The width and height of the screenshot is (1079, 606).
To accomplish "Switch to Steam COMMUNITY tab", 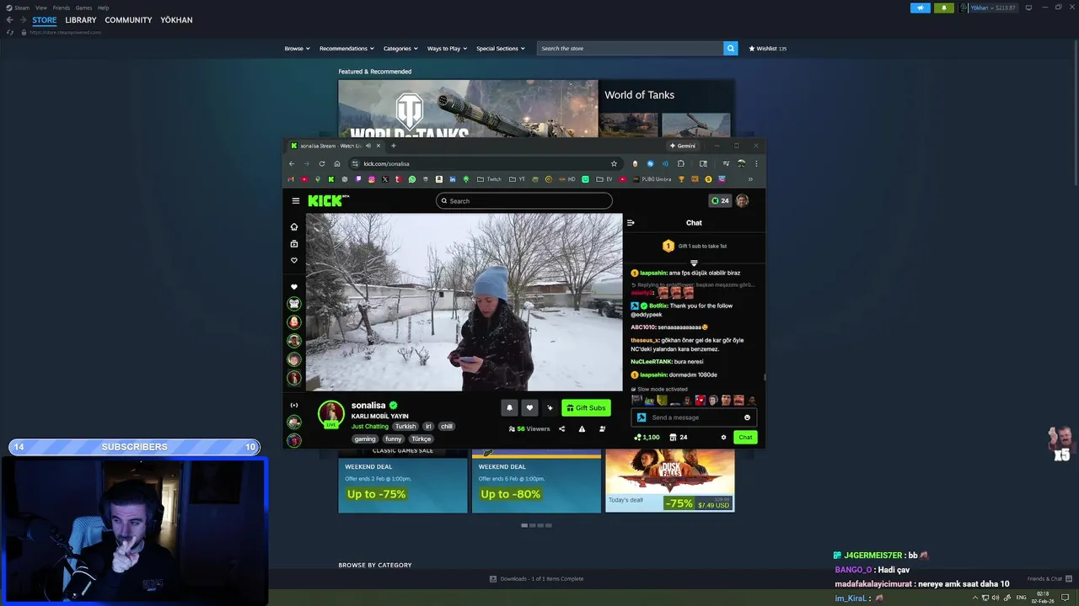I will pyautogui.click(x=128, y=20).
